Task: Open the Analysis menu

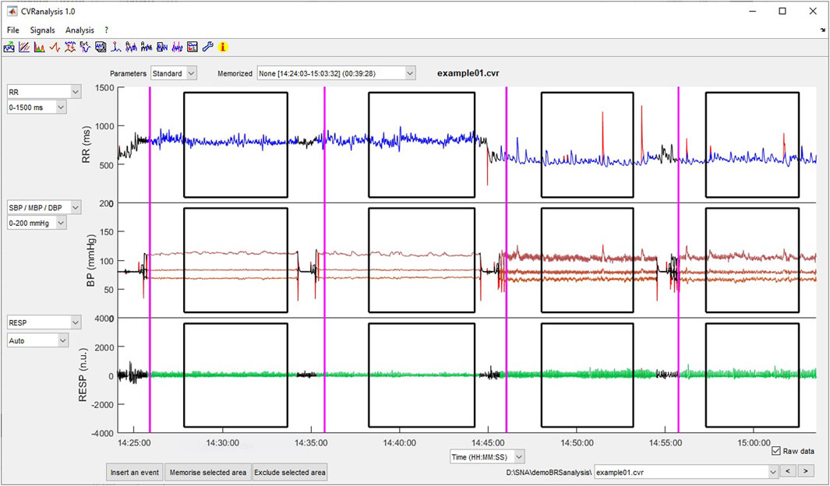Action: point(80,30)
